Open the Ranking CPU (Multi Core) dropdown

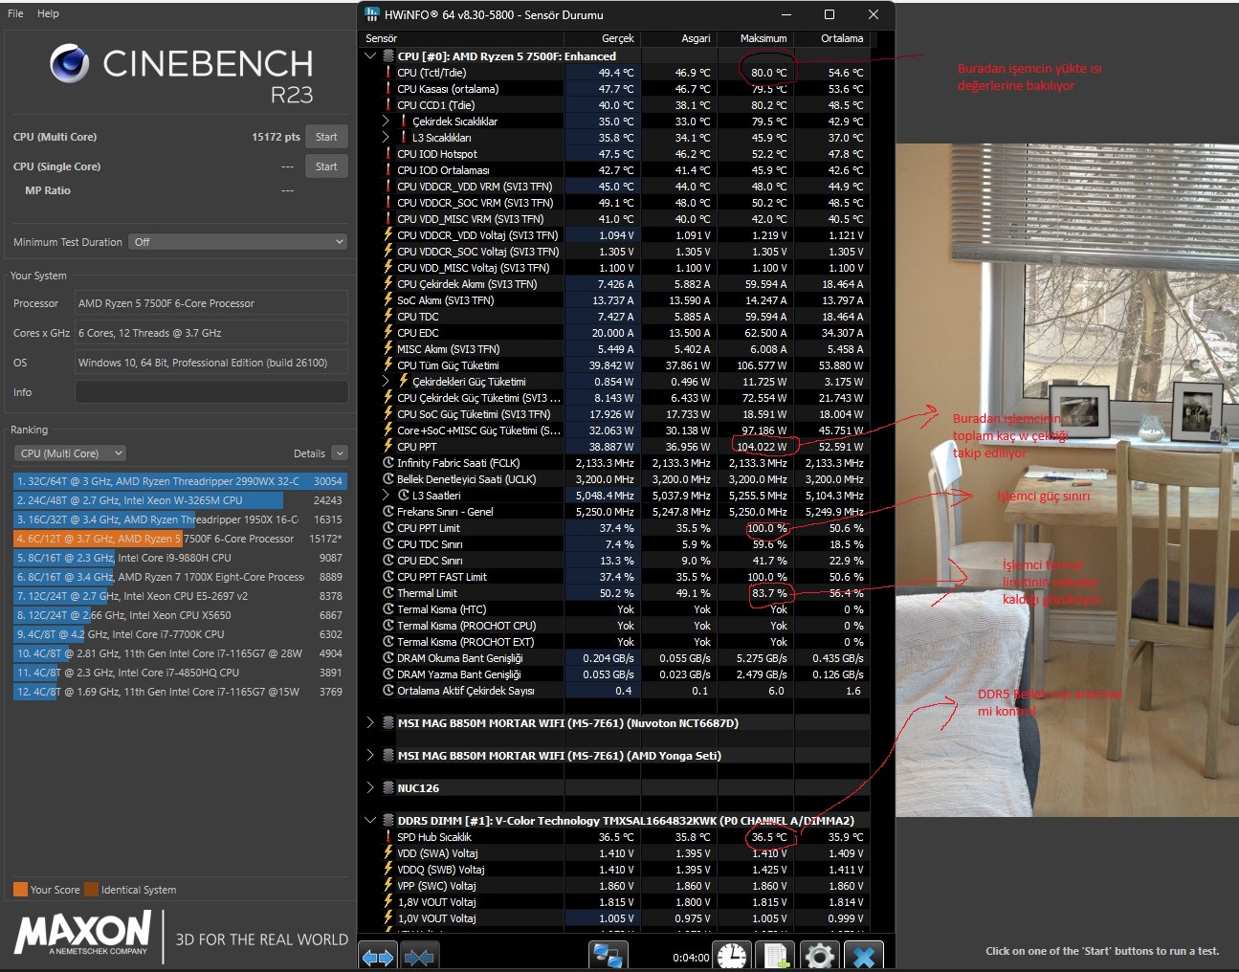[71, 453]
